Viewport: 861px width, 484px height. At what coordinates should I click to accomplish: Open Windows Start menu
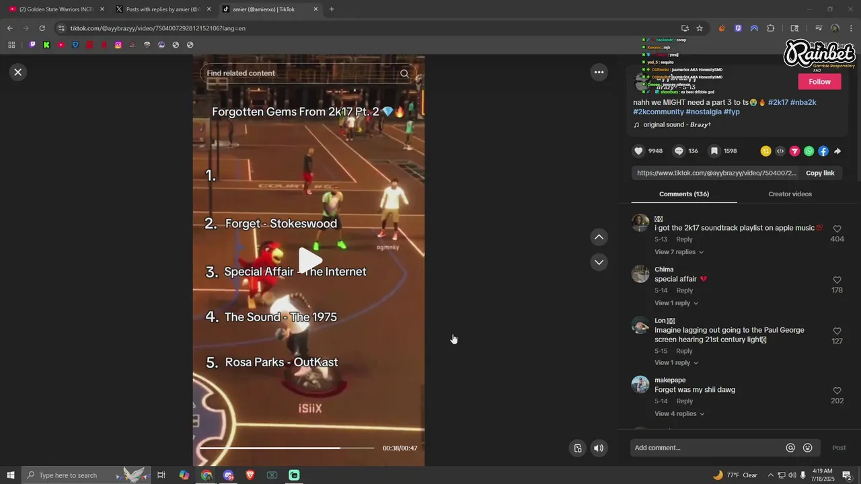tap(10, 475)
